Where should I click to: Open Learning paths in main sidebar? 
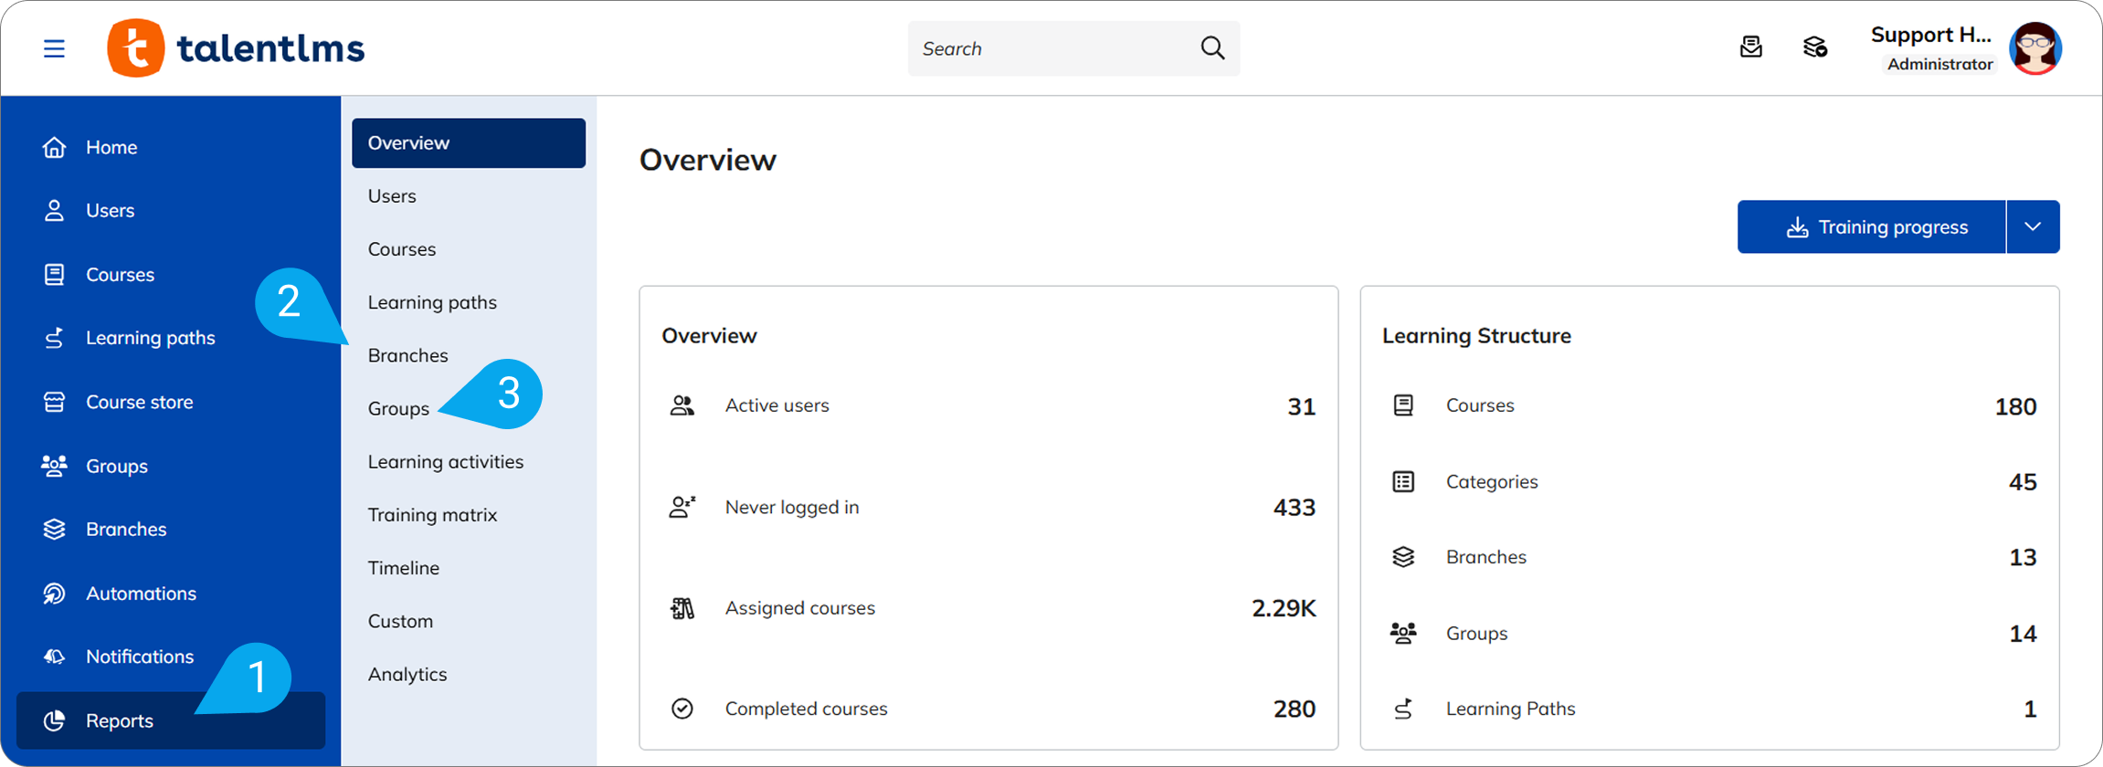[150, 338]
